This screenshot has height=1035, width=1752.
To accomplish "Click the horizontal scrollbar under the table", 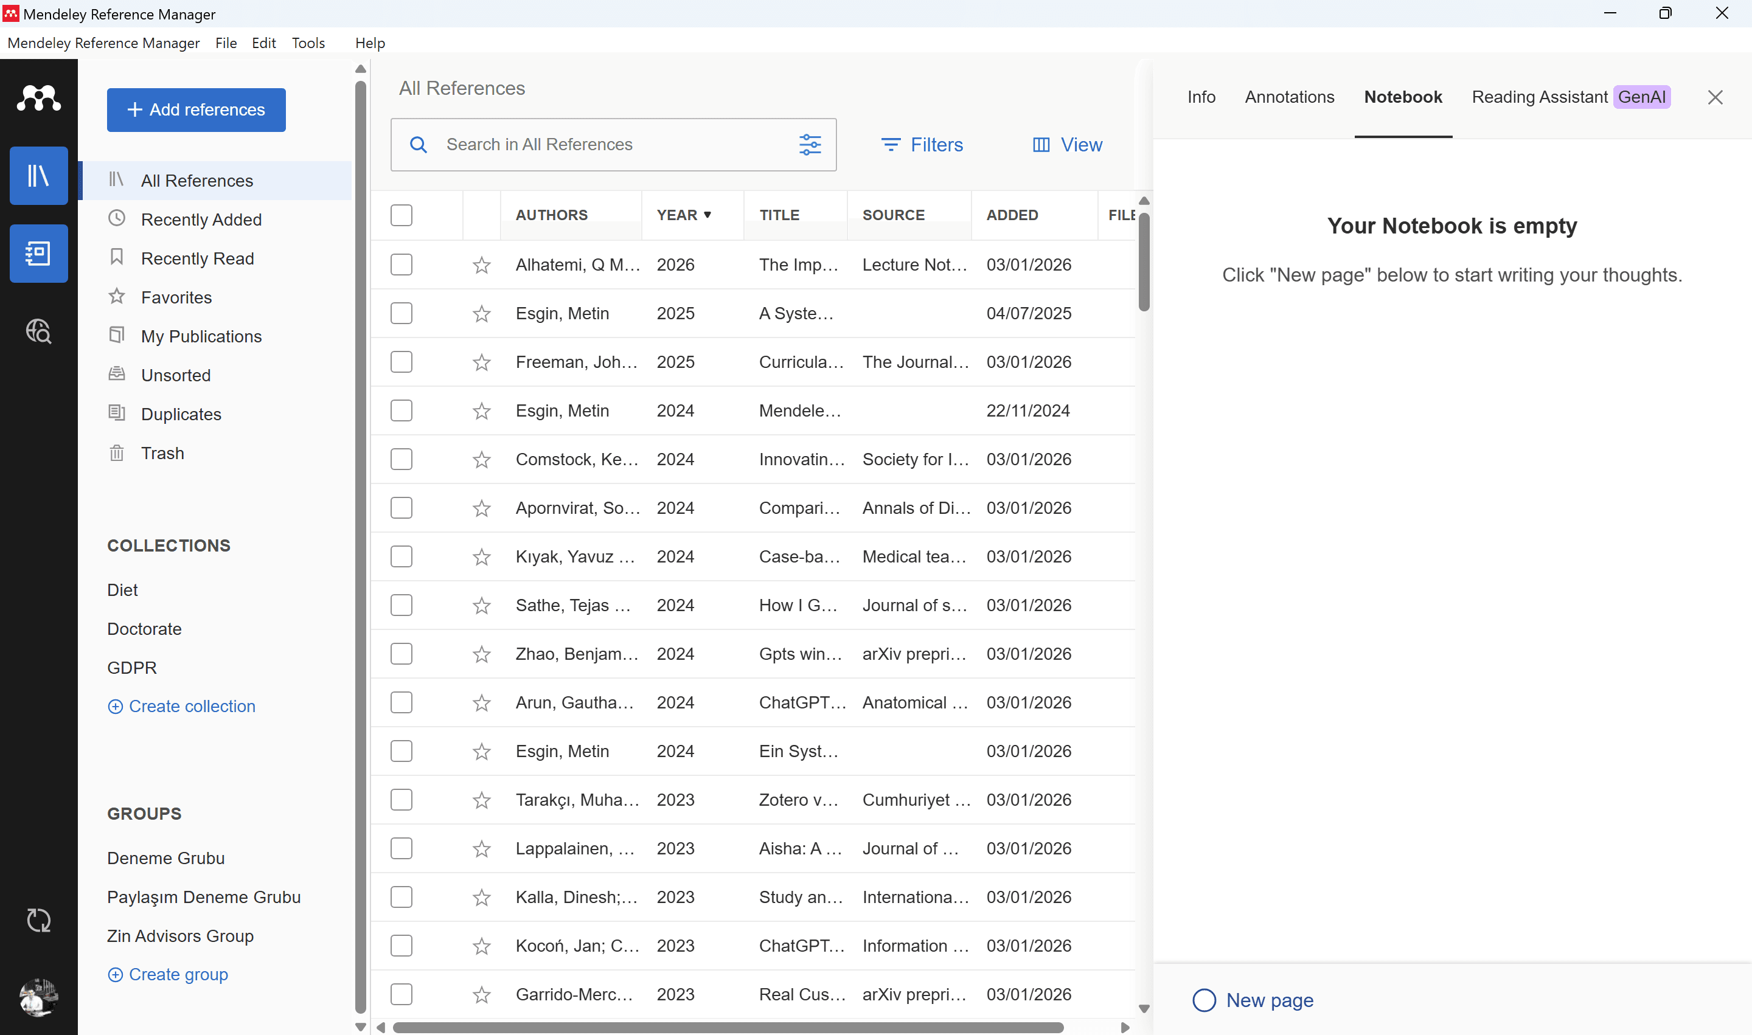I will pyautogui.click(x=728, y=1027).
